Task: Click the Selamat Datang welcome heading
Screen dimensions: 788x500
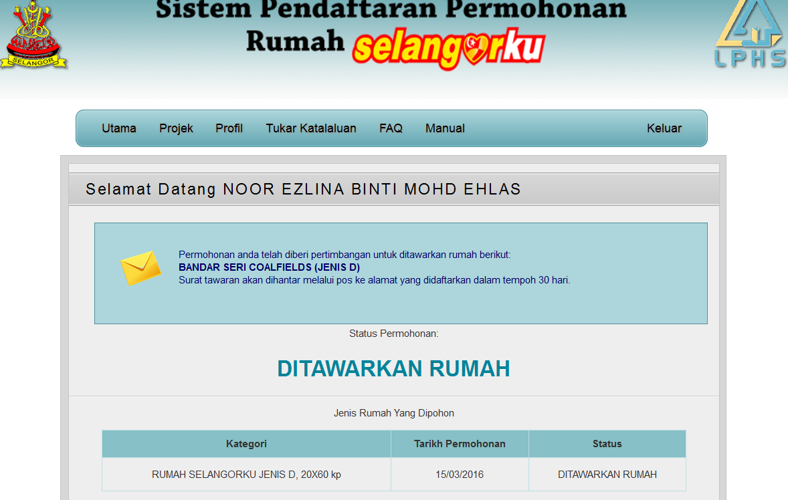Action: pos(303,189)
